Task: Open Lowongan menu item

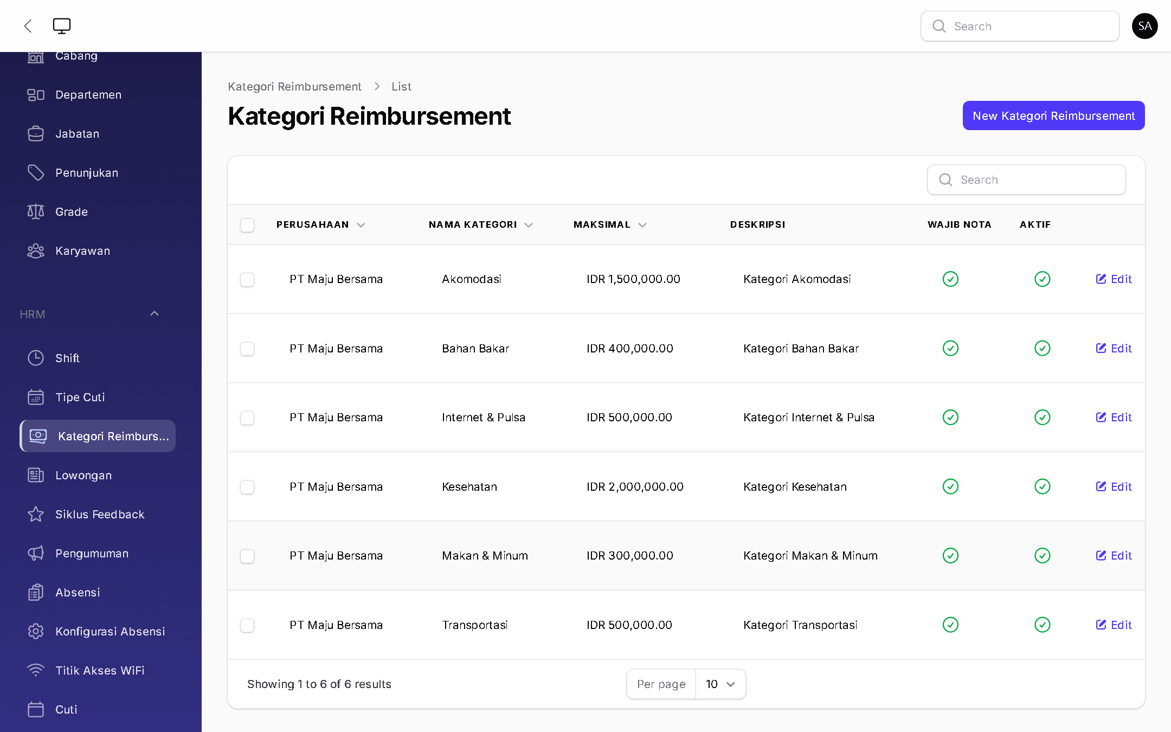Action: click(x=98, y=476)
